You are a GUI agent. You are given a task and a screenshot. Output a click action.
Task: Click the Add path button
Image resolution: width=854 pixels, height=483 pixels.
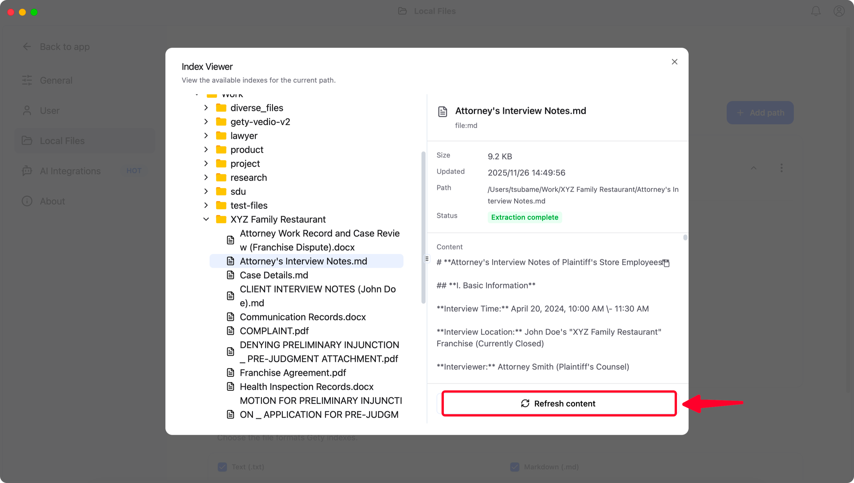click(x=760, y=113)
